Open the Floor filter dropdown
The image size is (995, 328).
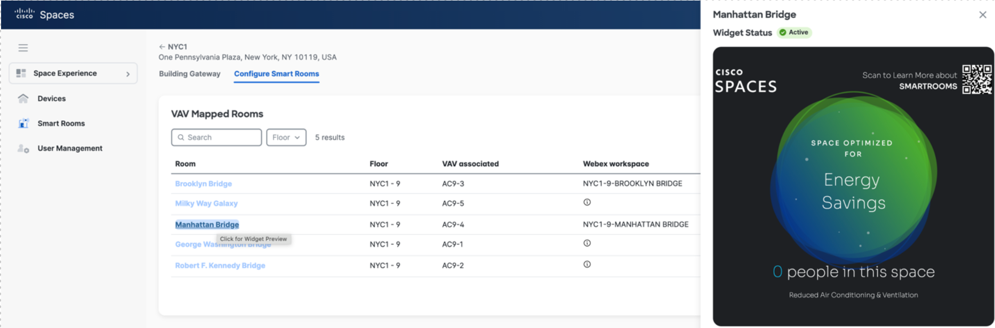(x=286, y=137)
